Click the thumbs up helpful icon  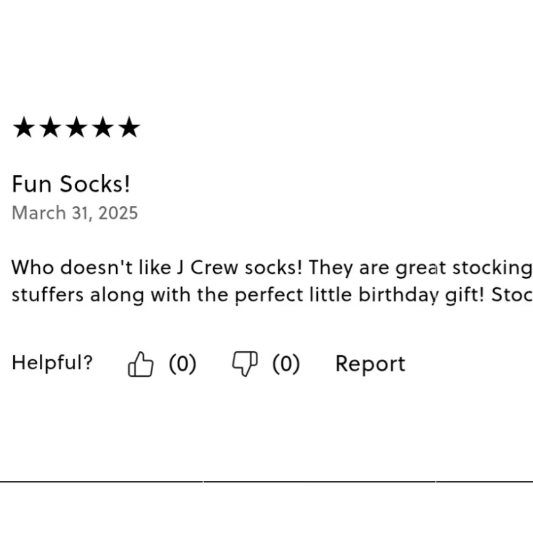[140, 364]
